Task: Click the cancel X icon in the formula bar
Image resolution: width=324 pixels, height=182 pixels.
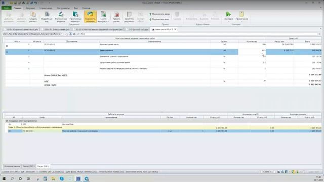Action: click(x=74, y=34)
